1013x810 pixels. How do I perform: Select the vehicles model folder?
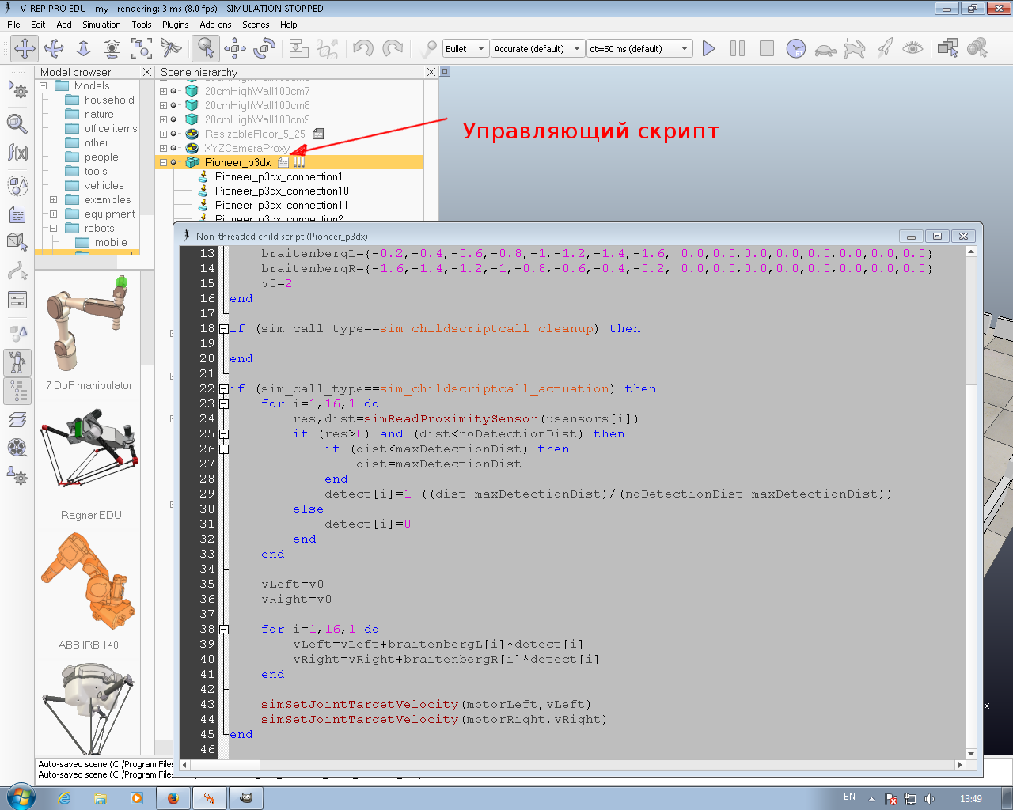click(x=104, y=186)
